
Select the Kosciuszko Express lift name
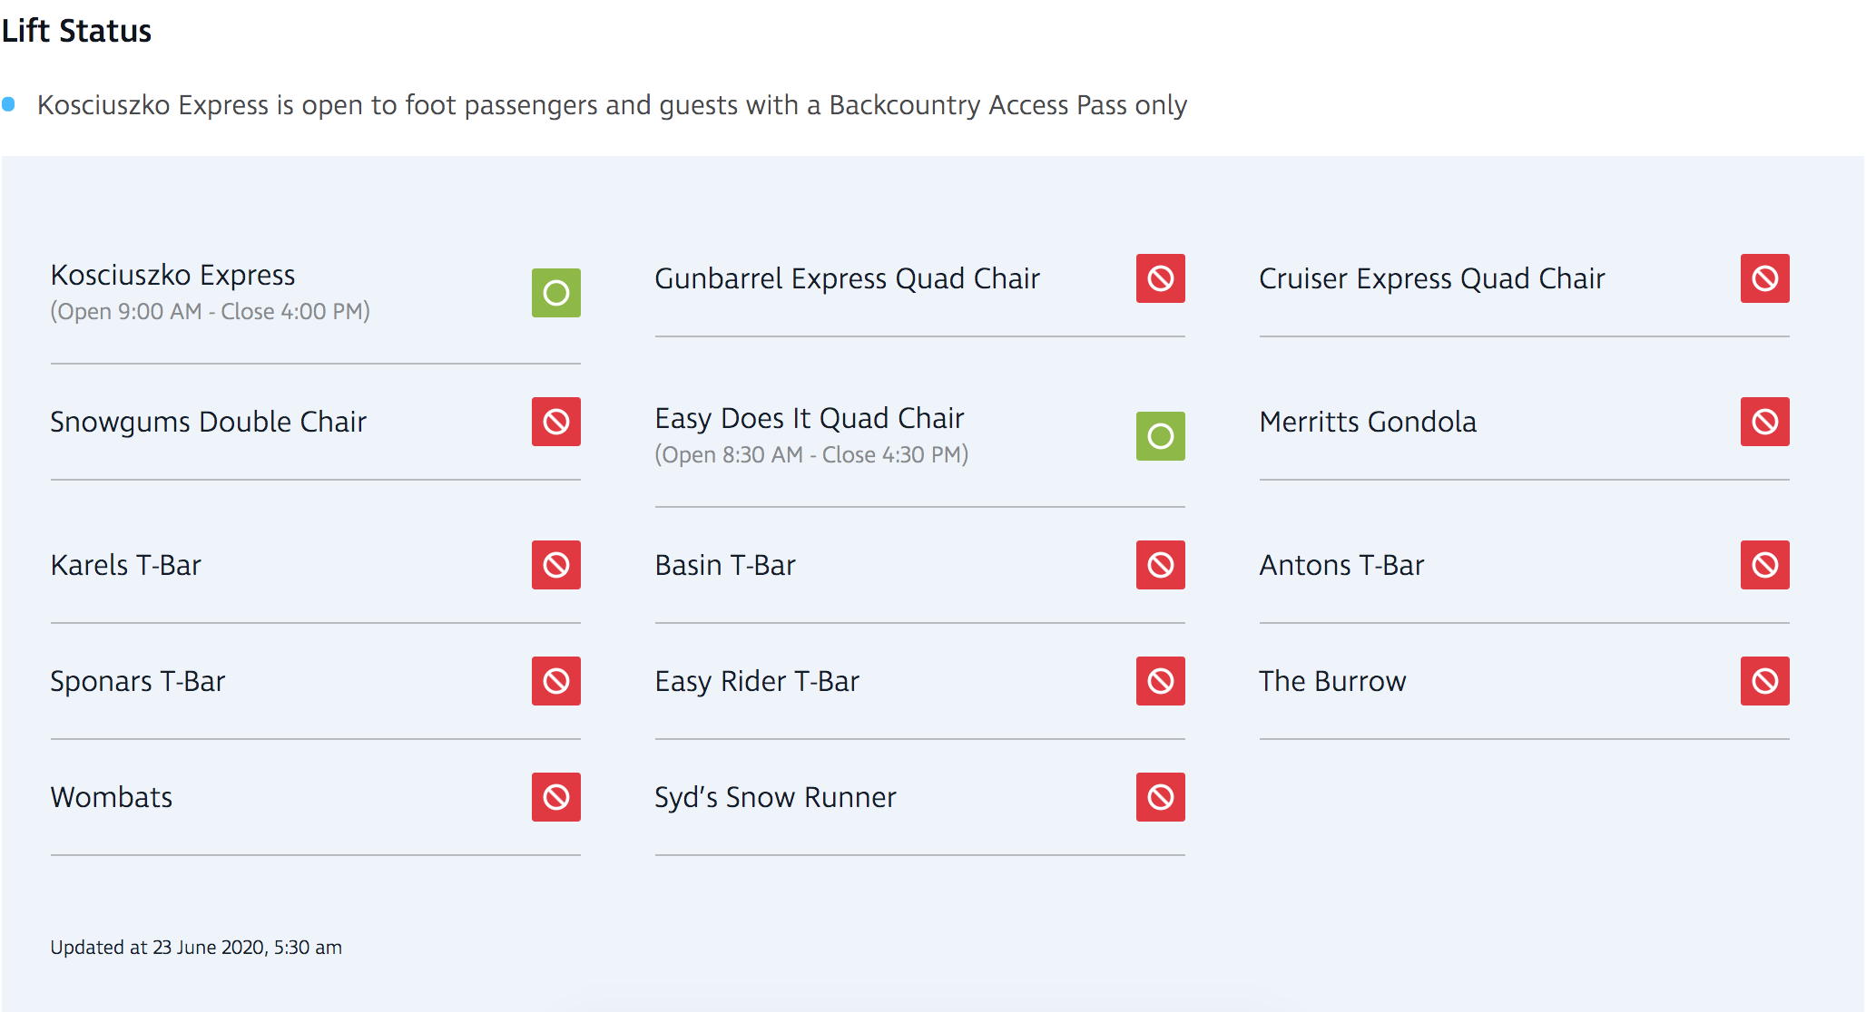[x=172, y=275]
